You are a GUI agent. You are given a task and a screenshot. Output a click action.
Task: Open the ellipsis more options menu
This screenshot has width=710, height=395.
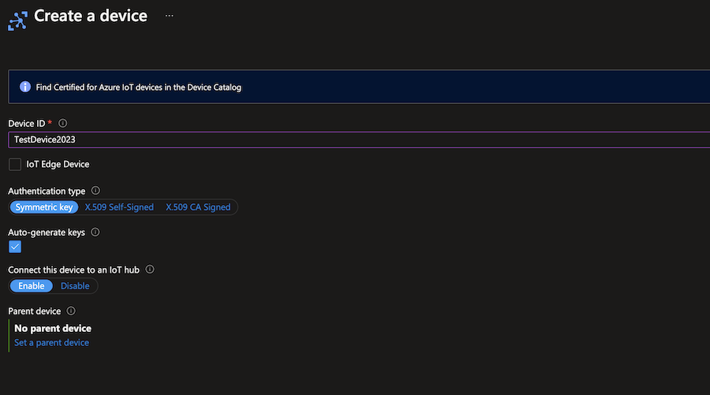169,16
